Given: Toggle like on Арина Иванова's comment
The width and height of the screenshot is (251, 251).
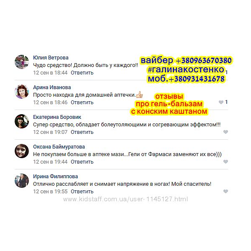Looking at the screenshot, I should coord(221,102).
